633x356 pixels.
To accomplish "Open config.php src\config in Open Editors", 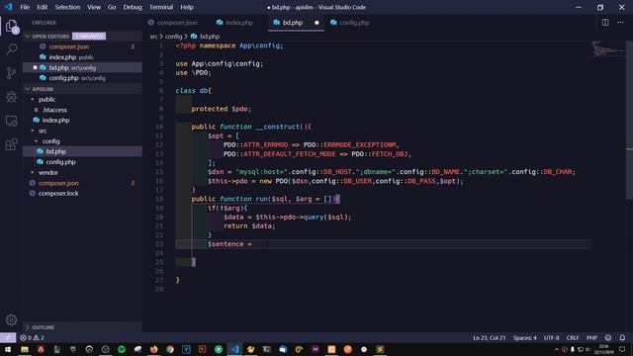I will click(x=82, y=78).
